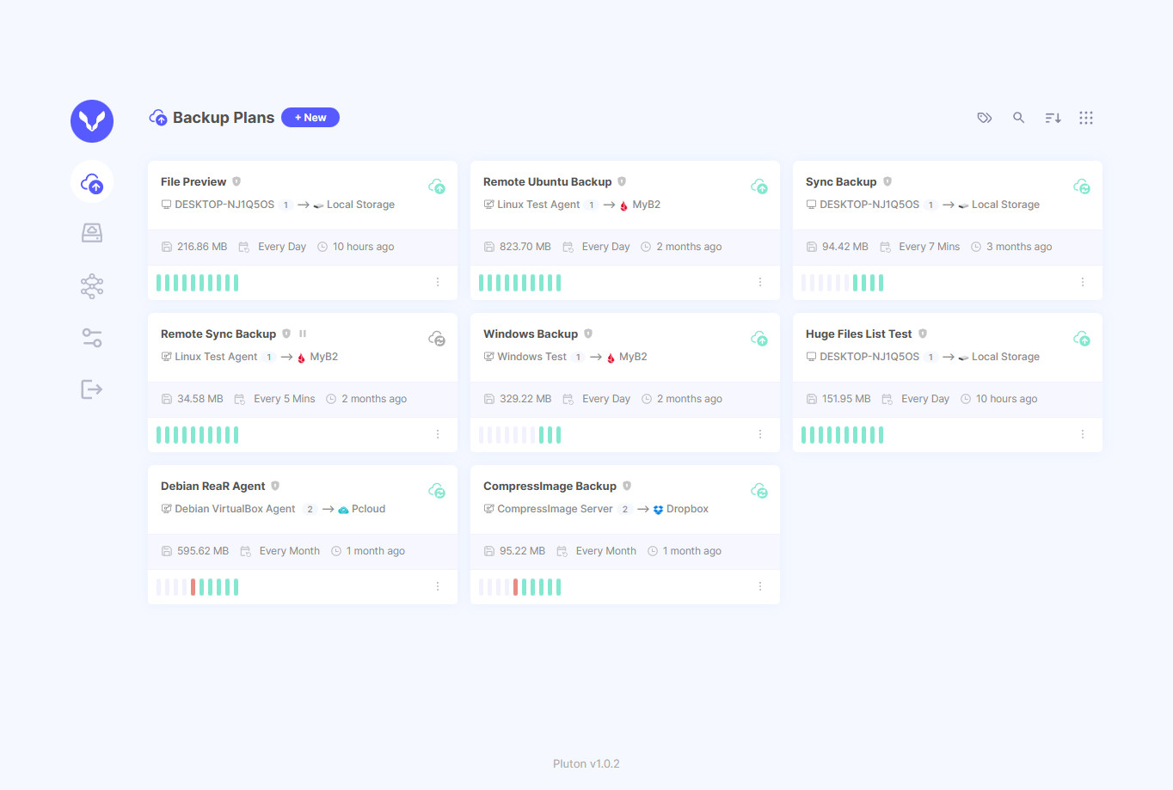Click the Logout icon in sidebar
The image size is (1173, 790).
92,389
